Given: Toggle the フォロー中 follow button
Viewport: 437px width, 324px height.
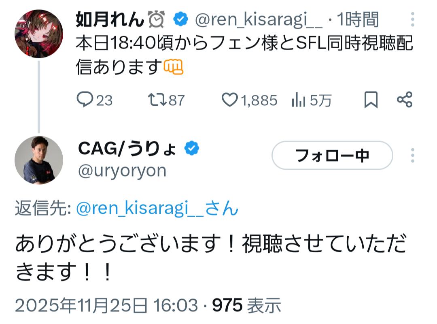Looking at the screenshot, I should click(332, 155).
